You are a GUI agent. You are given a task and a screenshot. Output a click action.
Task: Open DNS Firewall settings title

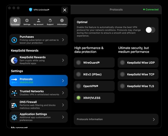pyautogui.click(x=28, y=102)
